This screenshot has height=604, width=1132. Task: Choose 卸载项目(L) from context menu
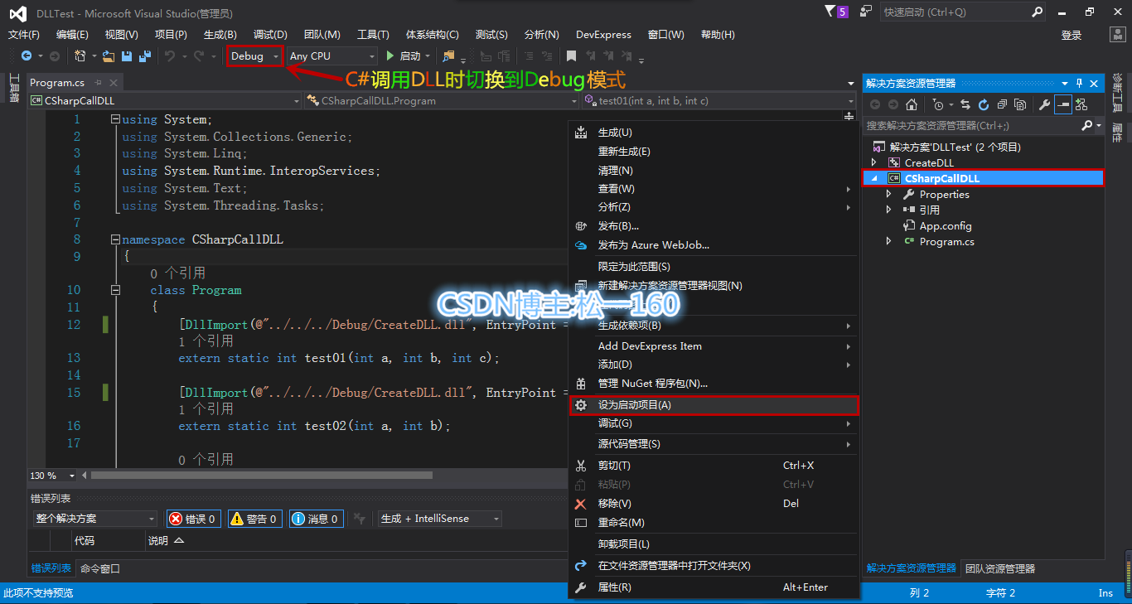point(714,544)
